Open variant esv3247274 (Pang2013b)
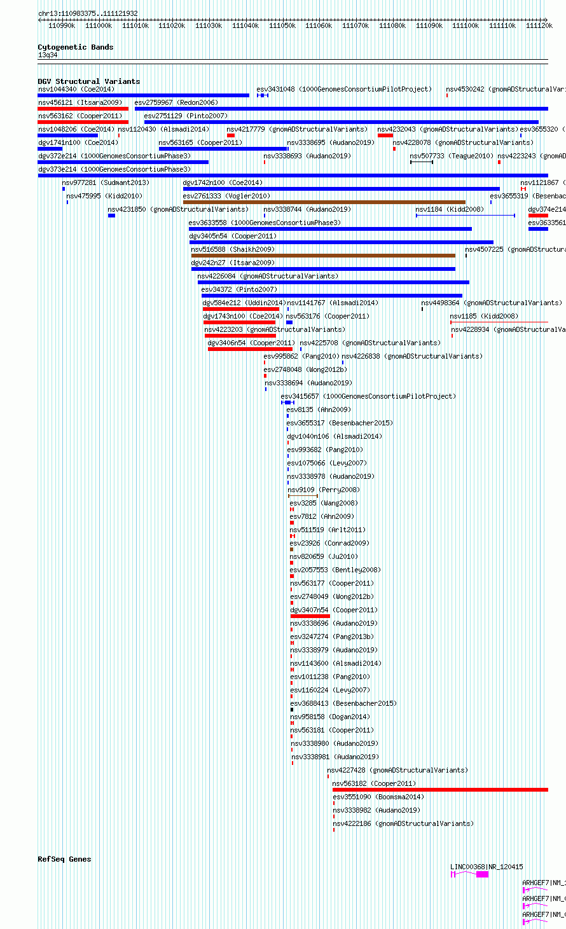This screenshot has height=929, width=566. [333, 637]
